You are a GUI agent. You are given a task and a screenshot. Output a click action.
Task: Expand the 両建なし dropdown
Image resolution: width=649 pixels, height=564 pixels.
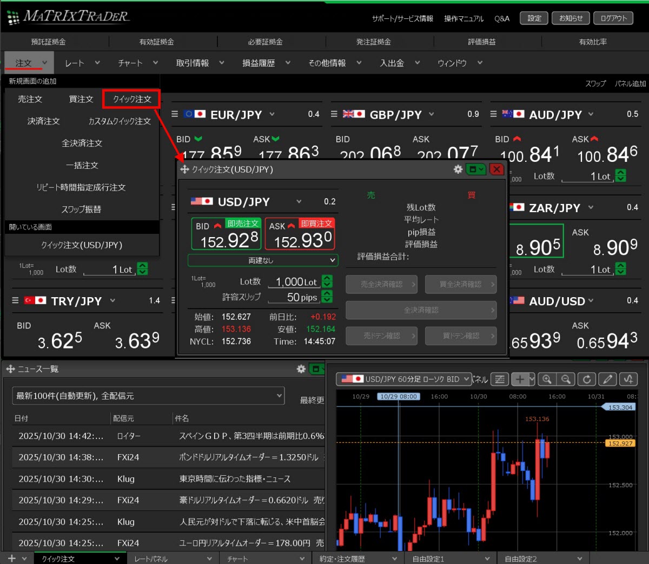point(263,260)
